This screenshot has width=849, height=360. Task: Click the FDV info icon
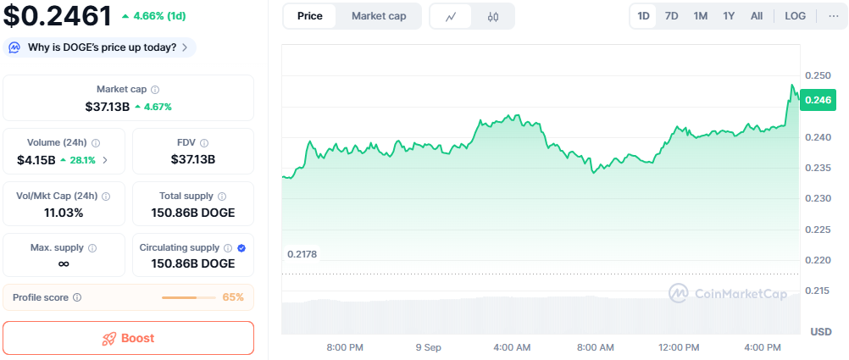point(204,143)
